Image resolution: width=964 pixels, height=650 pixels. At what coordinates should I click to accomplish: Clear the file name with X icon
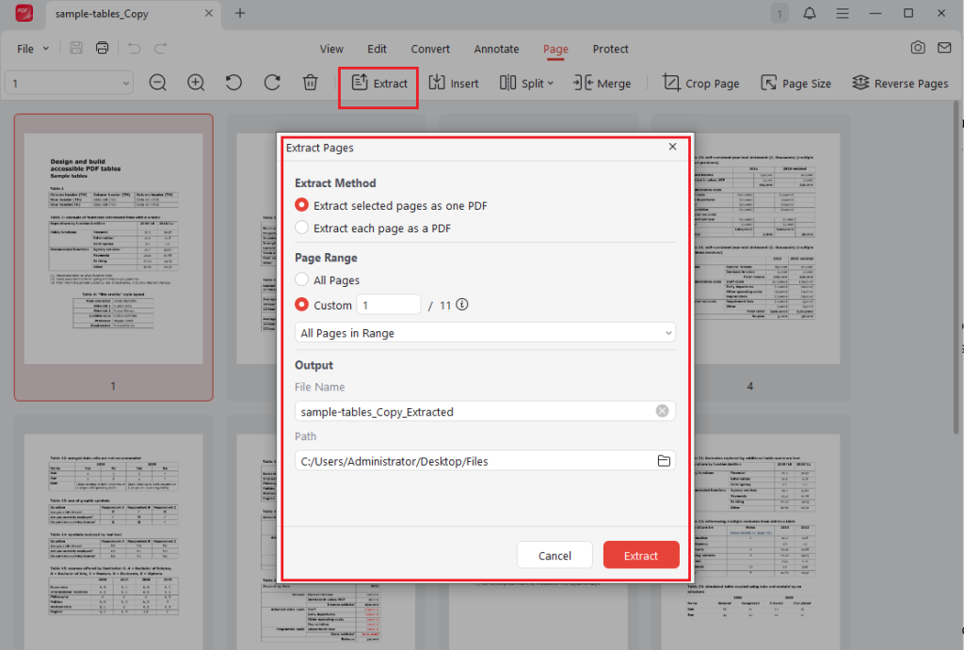click(x=662, y=411)
